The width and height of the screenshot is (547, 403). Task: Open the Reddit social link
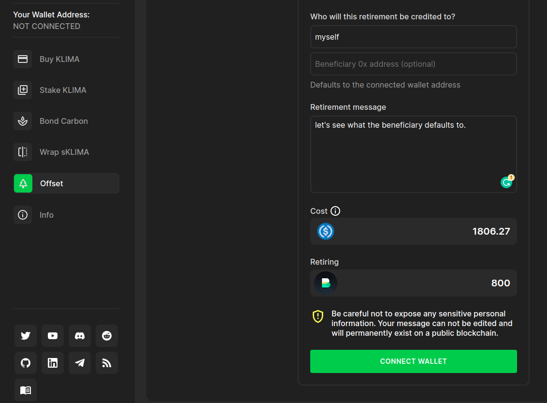(x=107, y=336)
